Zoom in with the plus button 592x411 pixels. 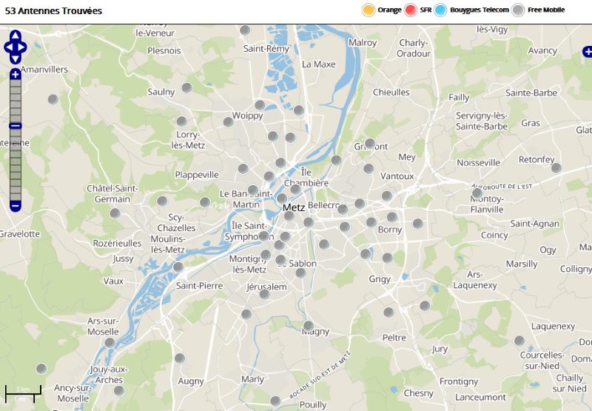[15, 74]
